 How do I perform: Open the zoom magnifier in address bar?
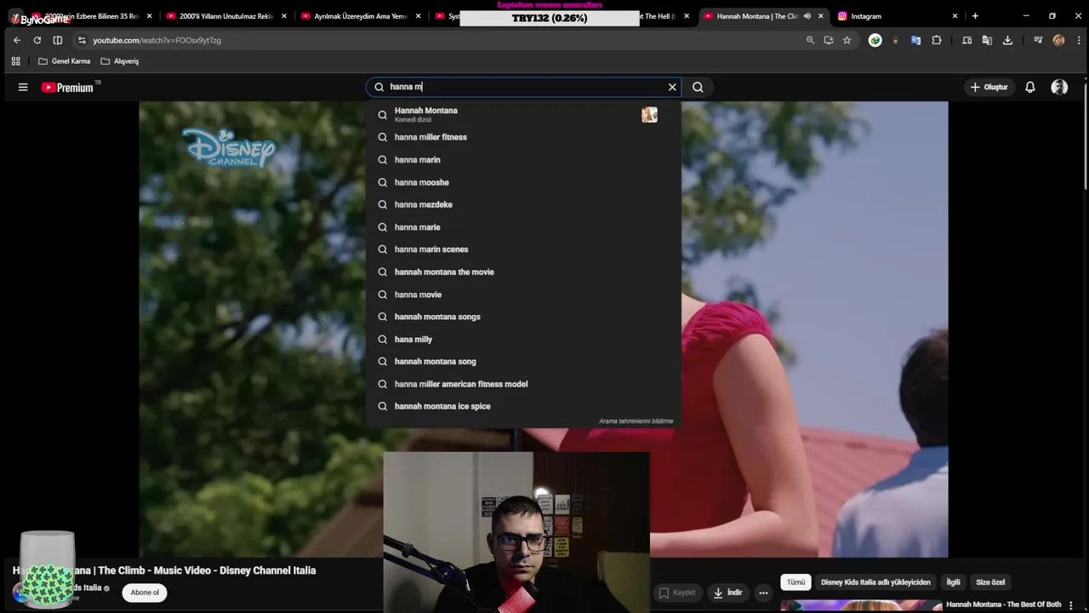tap(810, 40)
